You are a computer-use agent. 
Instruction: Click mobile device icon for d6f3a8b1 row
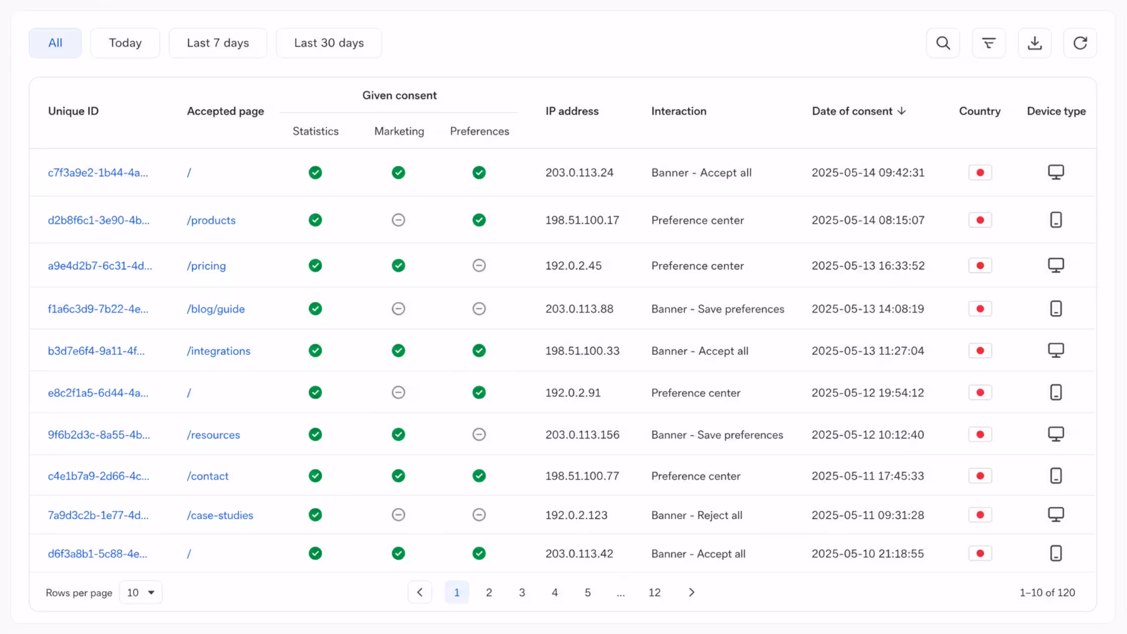coord(1056,553)
